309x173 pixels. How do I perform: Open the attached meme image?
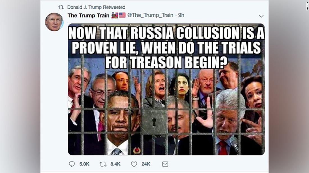click(166, 89)
